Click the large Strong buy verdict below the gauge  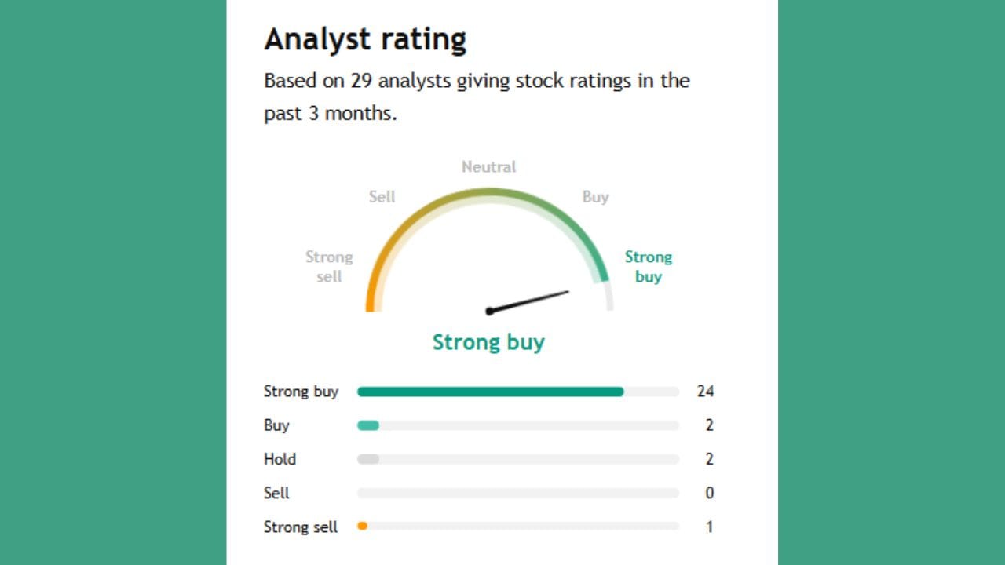(x=488, y=342)
